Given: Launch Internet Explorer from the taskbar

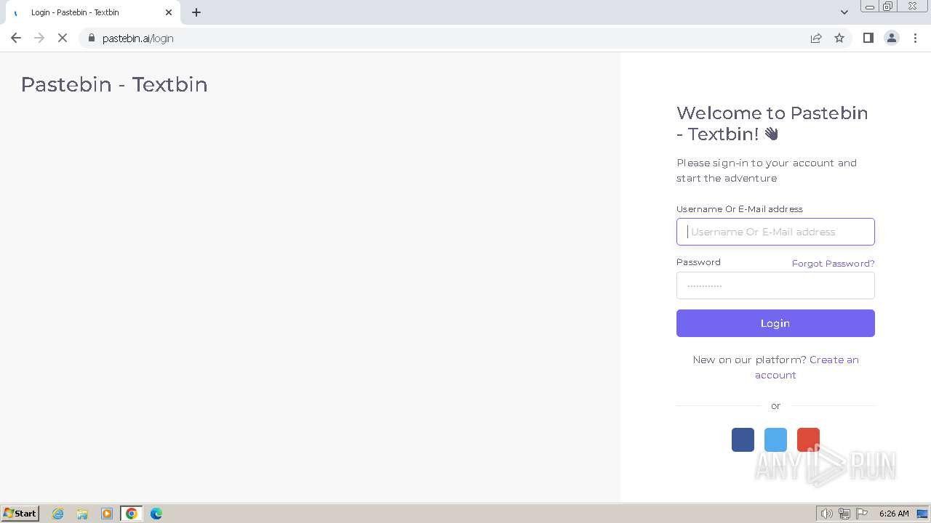Looking at the screenshot, I should [x=58, y=514].
